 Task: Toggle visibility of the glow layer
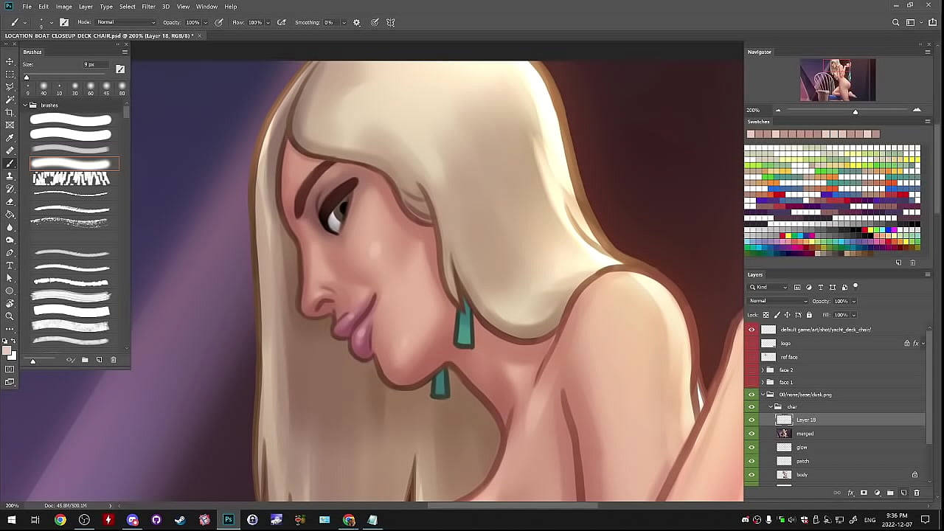752,447
